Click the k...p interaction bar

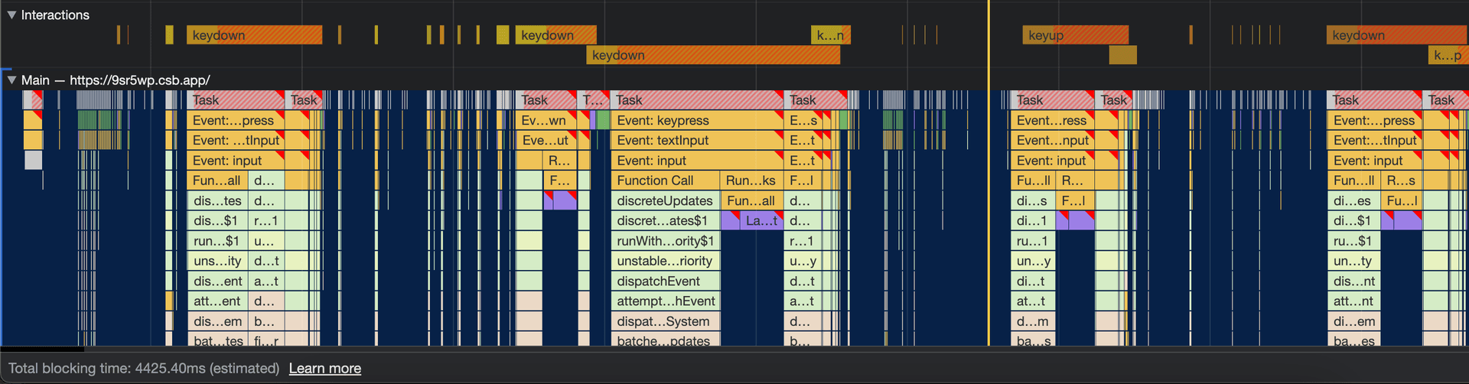pyautogui.click(x=1447, y=55)
